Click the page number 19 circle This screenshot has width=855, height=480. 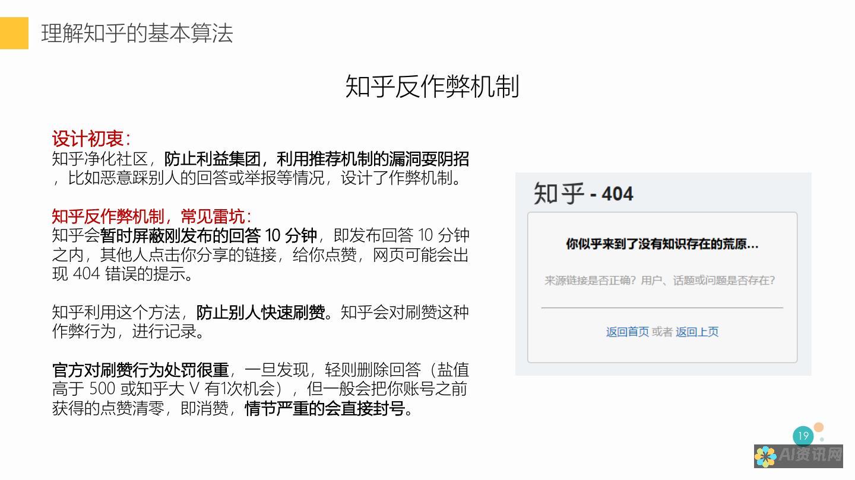coord(803,436)
